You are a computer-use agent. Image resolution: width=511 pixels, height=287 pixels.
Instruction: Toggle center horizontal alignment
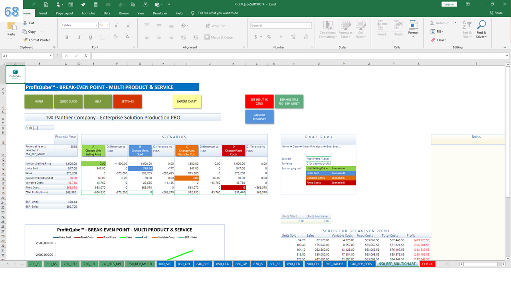click(159, 37)
